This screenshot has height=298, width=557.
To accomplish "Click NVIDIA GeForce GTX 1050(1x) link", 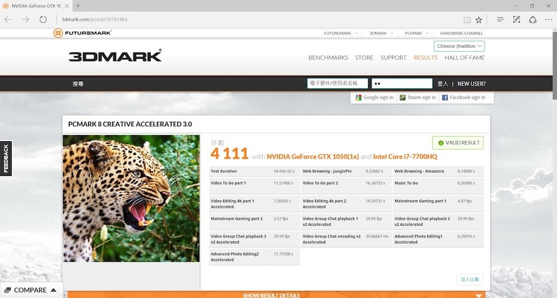I will (312, 156).
